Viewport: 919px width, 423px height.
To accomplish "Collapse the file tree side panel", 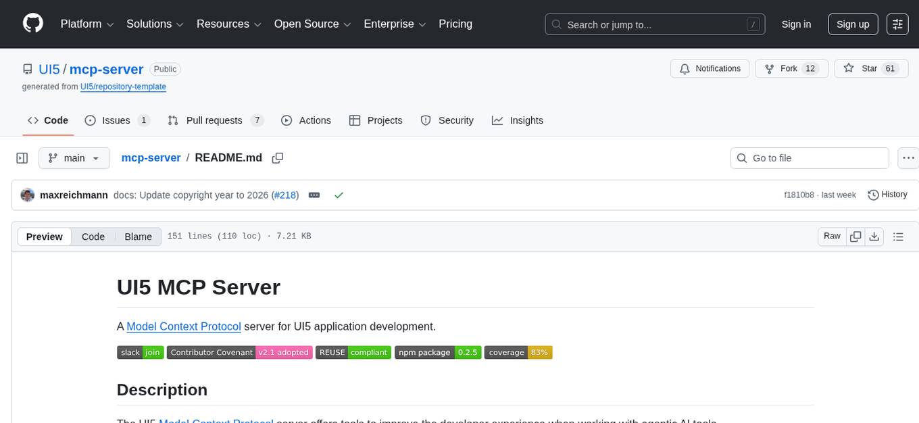I will tap(22, 158).
